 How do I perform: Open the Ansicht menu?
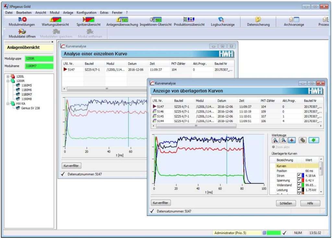[x=41, y=13]
